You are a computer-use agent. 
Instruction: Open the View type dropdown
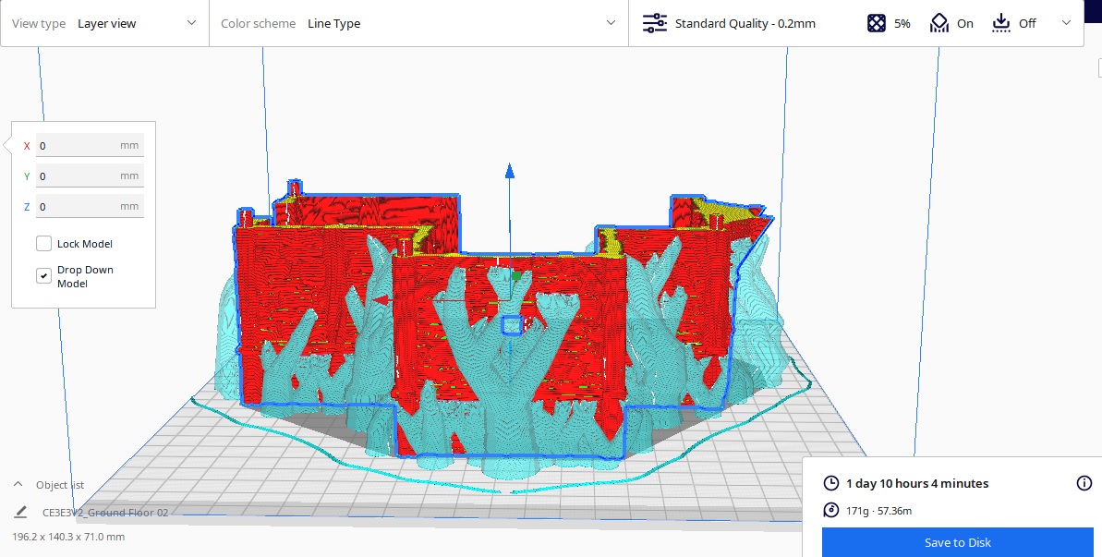pyautogui.click(x=104, y=23)
